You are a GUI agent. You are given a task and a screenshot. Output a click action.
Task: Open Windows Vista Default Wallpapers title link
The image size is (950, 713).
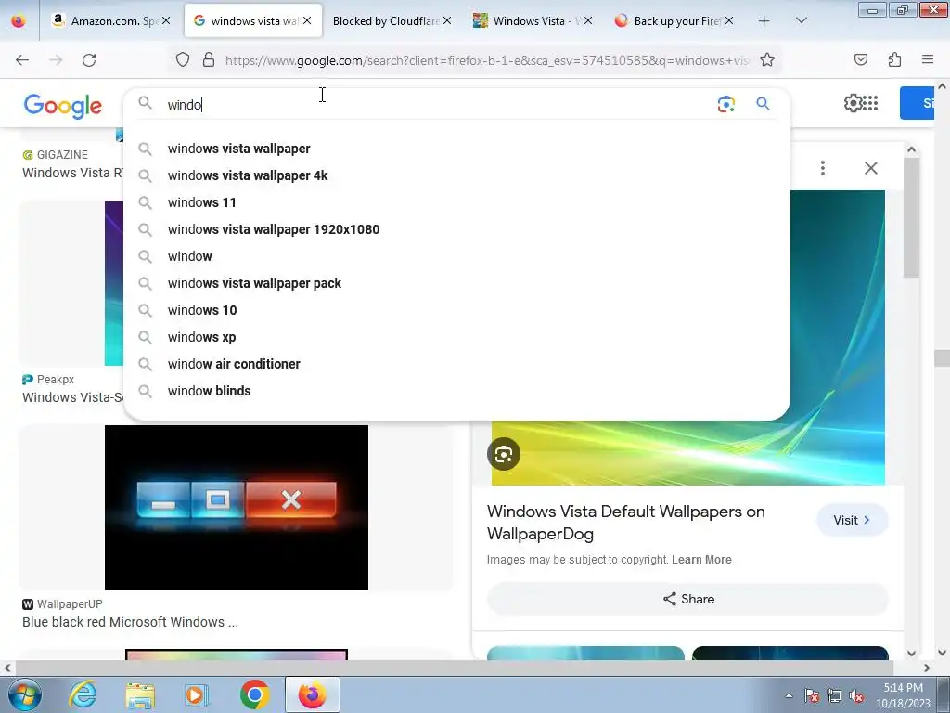click(625, 523)
